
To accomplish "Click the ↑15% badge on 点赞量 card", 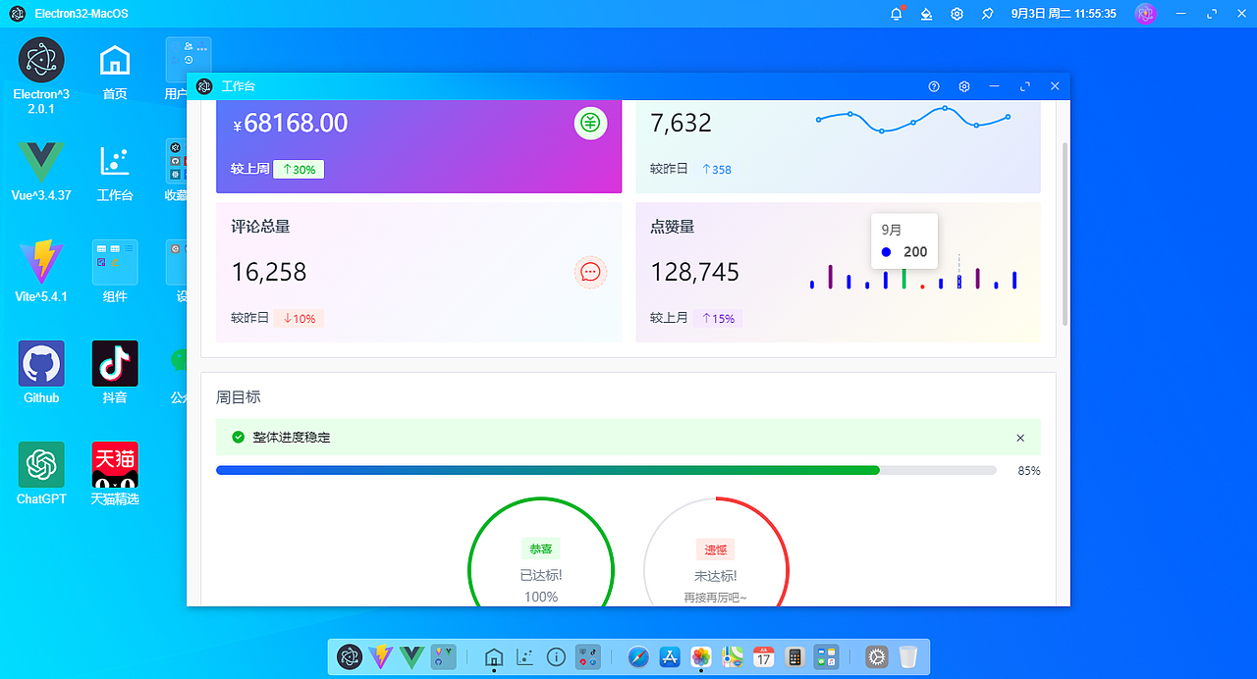I will coord(718,318).
